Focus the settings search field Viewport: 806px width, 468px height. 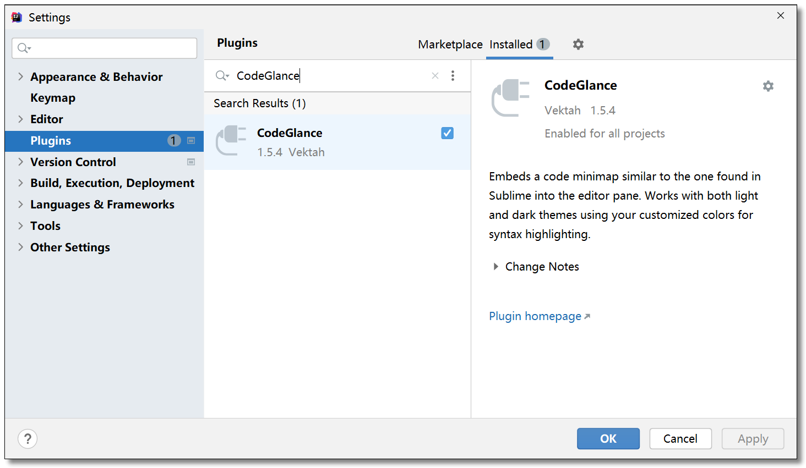click(x=105, y=48)
